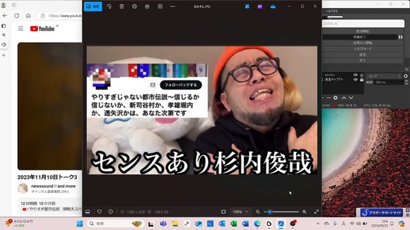Zoom out with the minus magnifier
This screenshot has height=230, width=410.
click(258, 212)
